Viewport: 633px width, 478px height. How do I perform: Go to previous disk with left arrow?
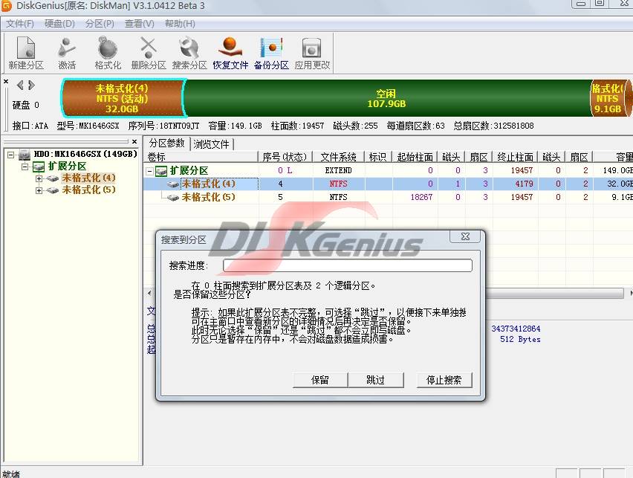(20, 85)
